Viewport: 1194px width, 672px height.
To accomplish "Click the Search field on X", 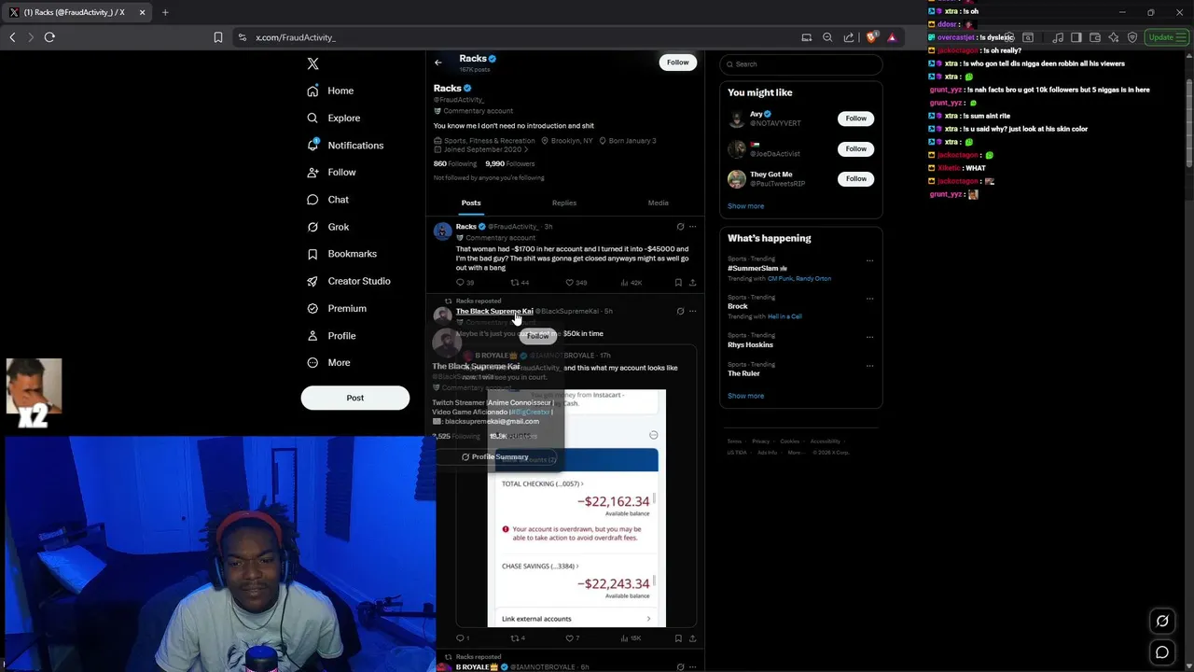I will (x=801, y=64).
